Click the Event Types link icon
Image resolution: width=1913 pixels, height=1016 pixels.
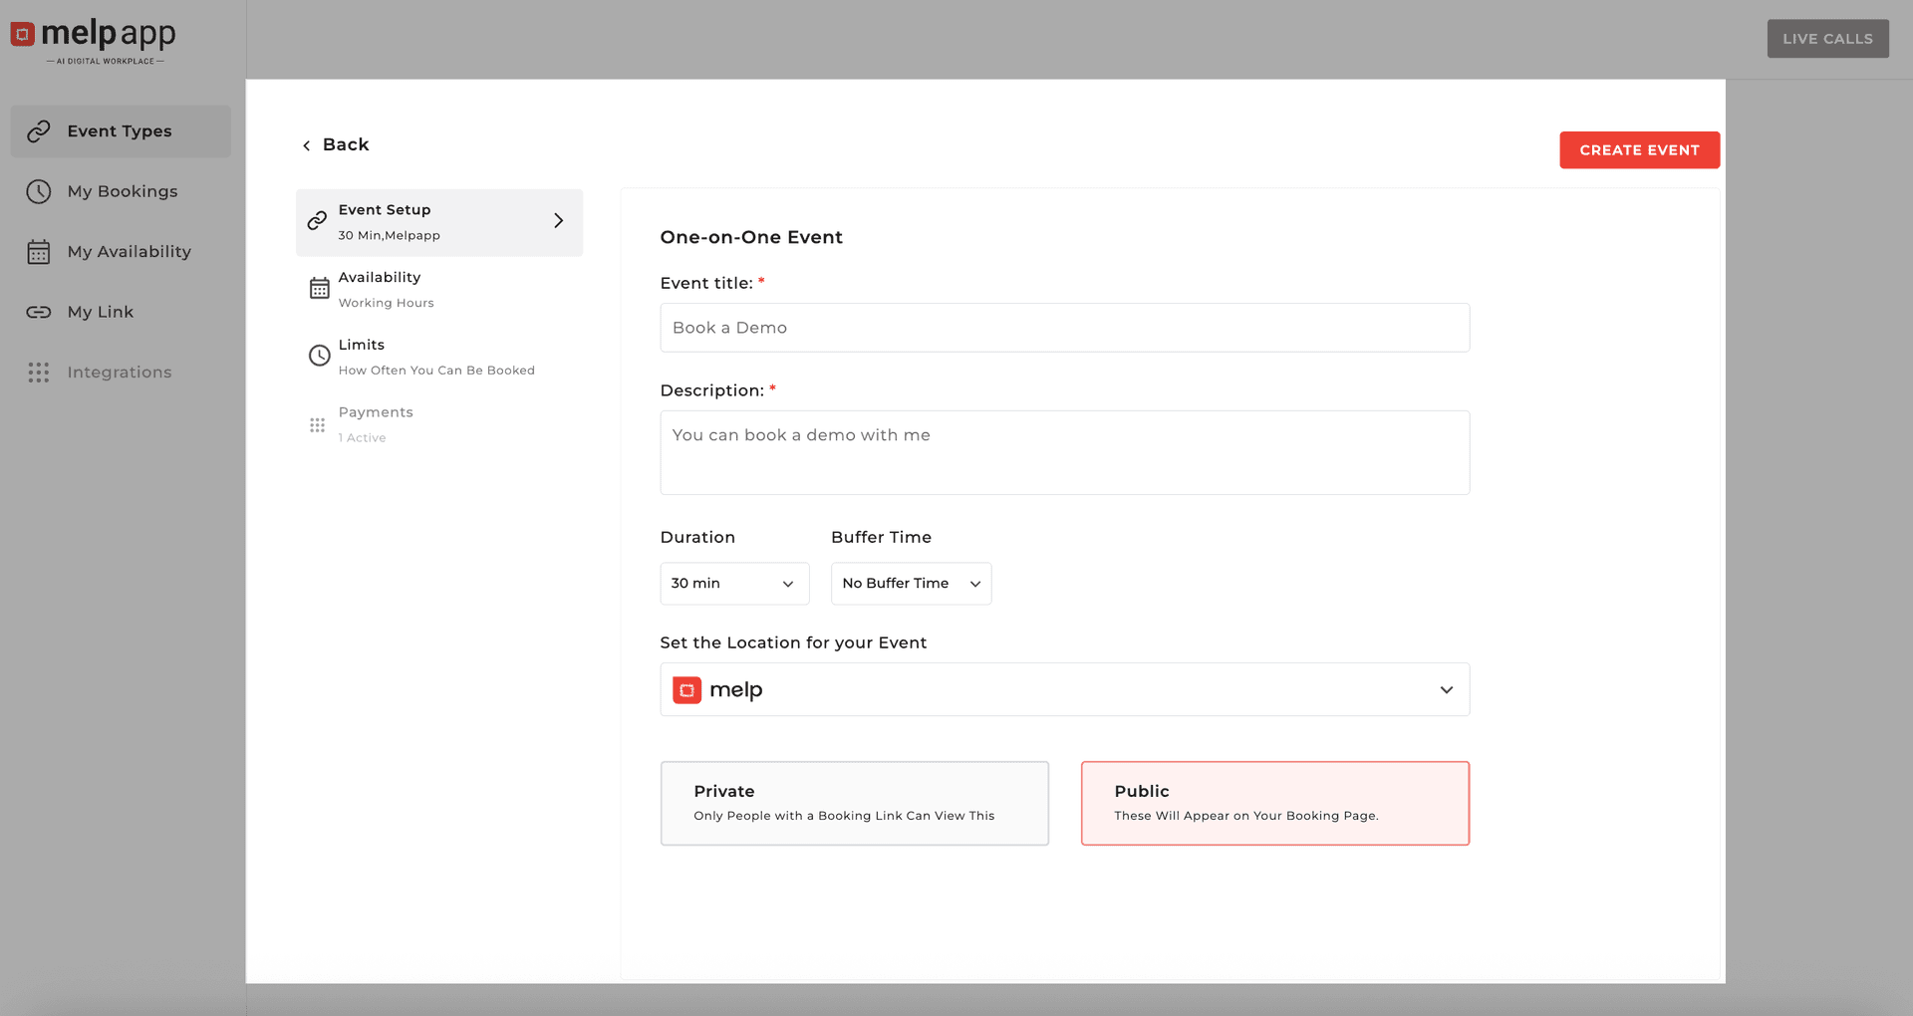[39, 131]
